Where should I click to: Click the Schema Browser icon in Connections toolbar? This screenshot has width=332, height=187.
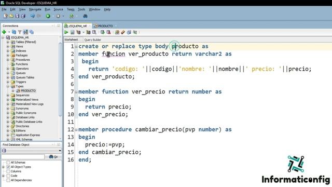coord(25,32)
